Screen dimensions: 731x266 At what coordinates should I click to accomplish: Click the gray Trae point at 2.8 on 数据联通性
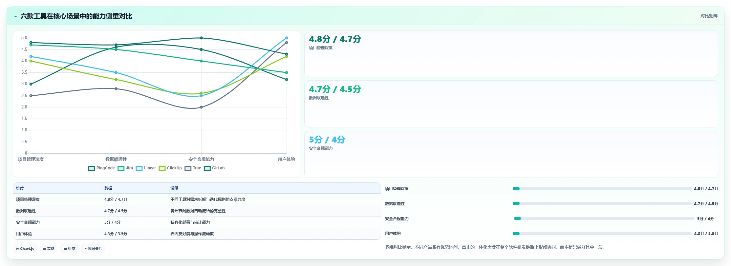tap(116, 89)
